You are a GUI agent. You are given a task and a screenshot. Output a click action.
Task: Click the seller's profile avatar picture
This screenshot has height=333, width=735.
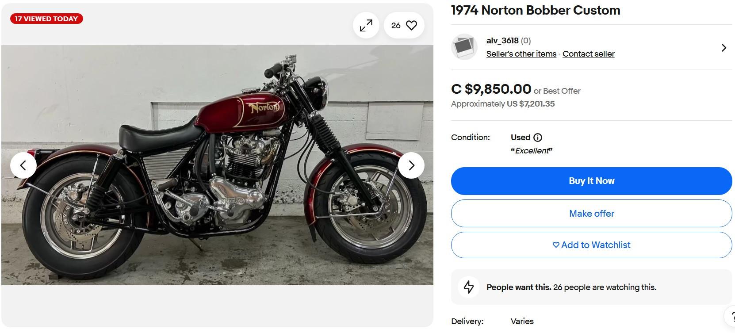(x=464, y=47)
